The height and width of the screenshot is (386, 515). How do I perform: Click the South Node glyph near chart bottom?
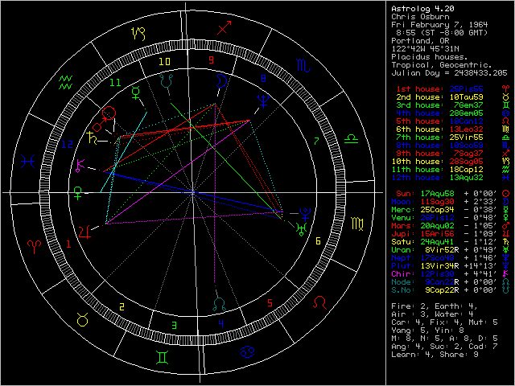[218, 302]
